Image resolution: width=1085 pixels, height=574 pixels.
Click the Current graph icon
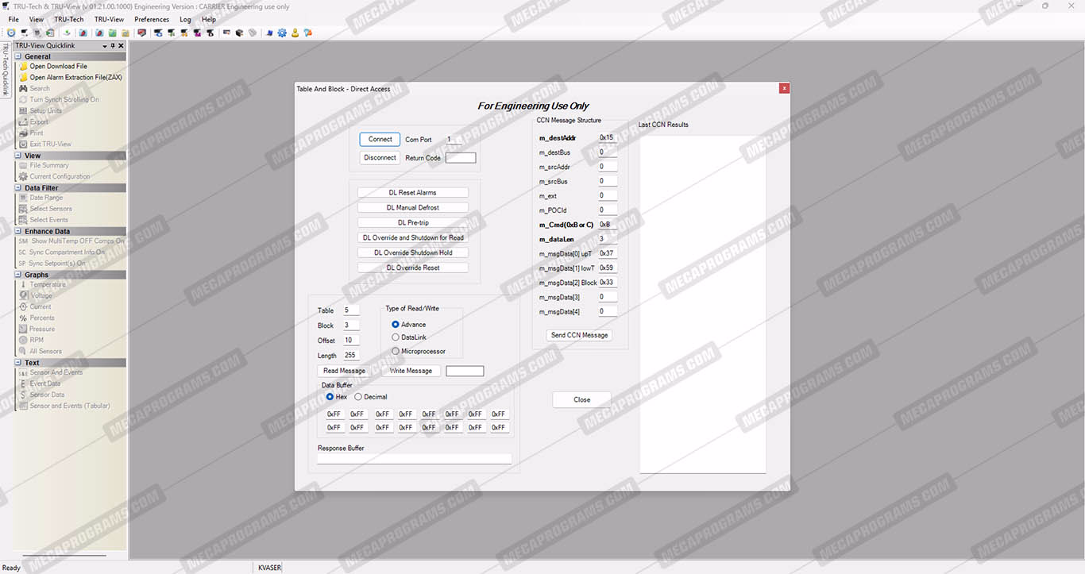coord(23,307)
